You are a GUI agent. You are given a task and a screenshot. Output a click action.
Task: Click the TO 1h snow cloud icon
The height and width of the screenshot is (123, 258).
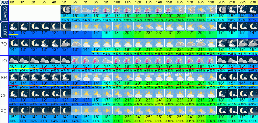click(x=24, y=60)
